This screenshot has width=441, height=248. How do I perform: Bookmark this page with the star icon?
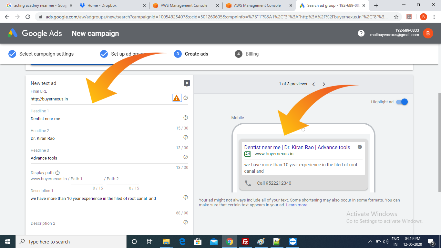pos(396,17)
